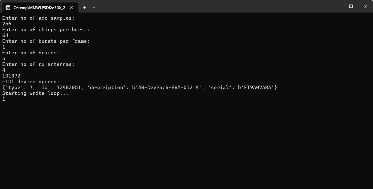Click the "Enter no of bursts per frame:" line
373x189 pixels.
click(x=46, y=41)
